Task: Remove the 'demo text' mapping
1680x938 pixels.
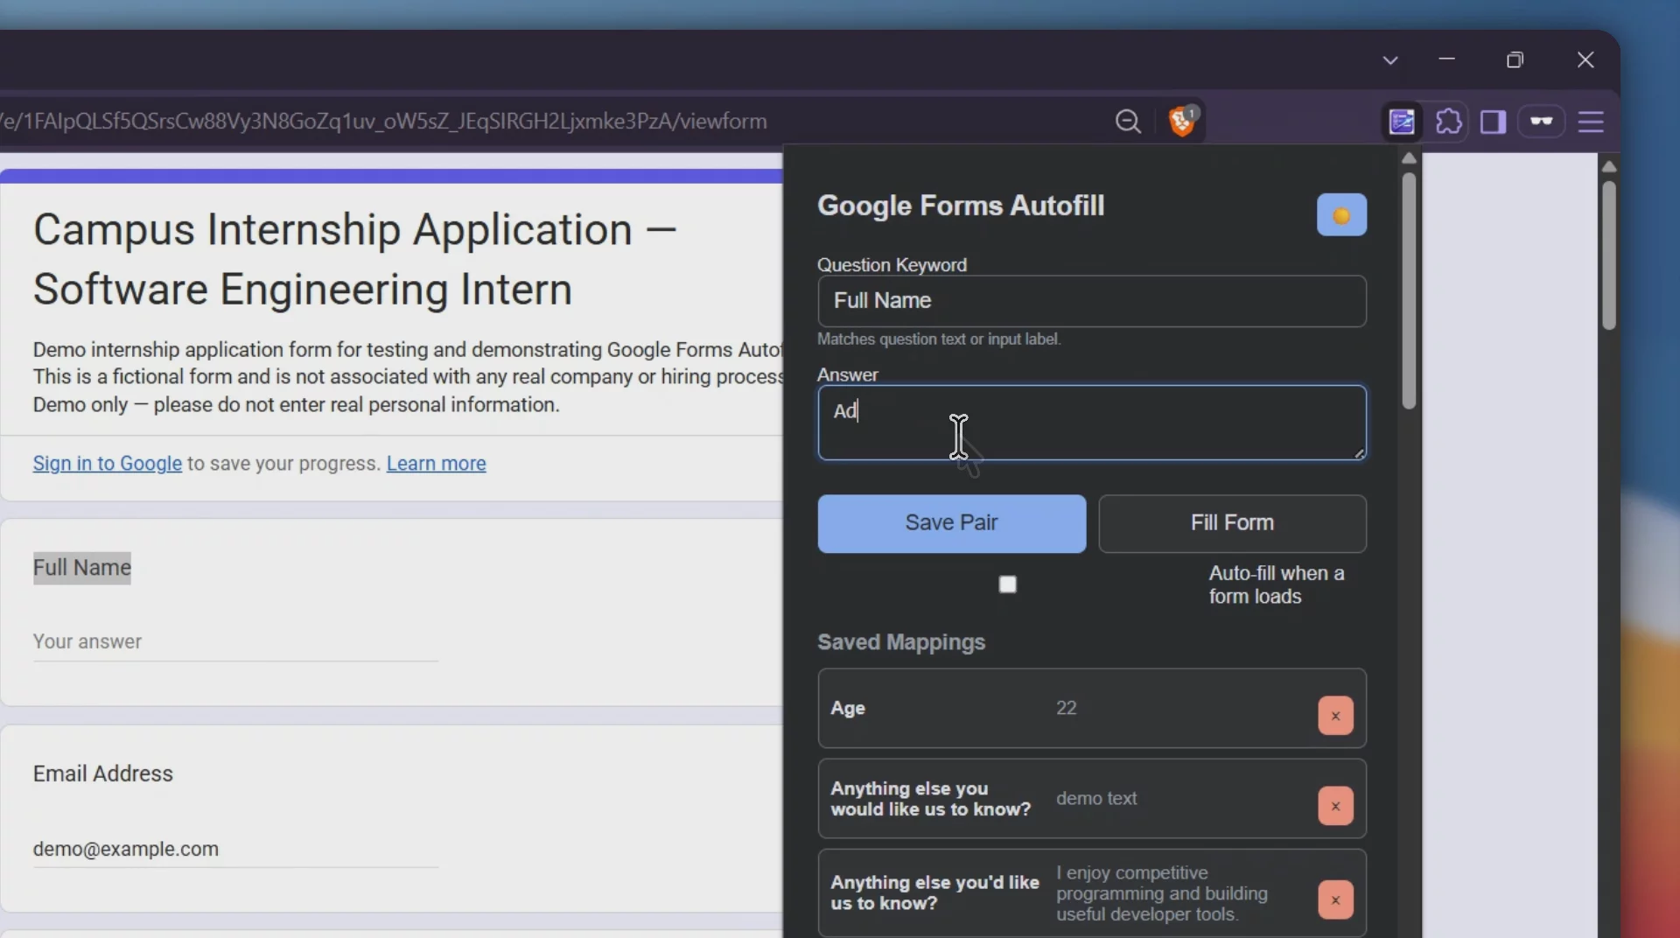Action: pos(1335,806)
